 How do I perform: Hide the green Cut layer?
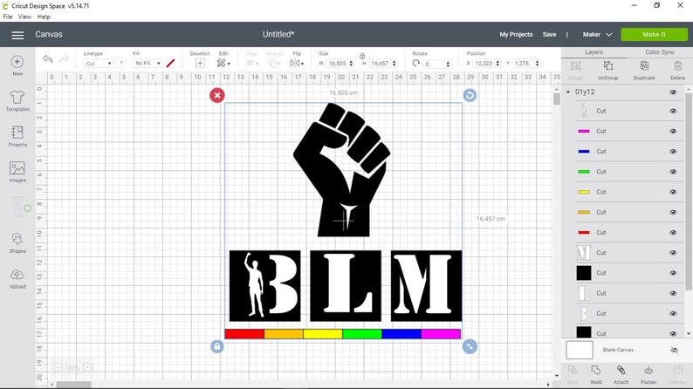click(673, 172)
